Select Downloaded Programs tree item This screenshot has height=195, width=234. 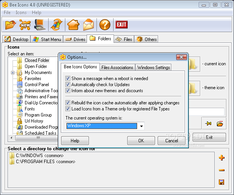[41, 127]
